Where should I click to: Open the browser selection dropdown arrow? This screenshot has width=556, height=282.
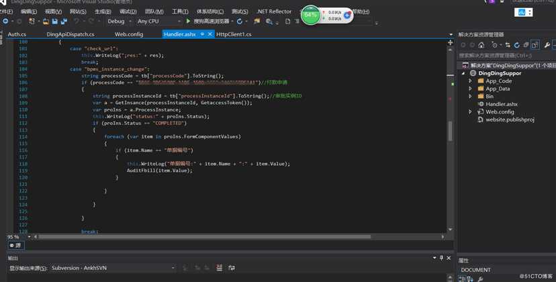coord(232,21)
